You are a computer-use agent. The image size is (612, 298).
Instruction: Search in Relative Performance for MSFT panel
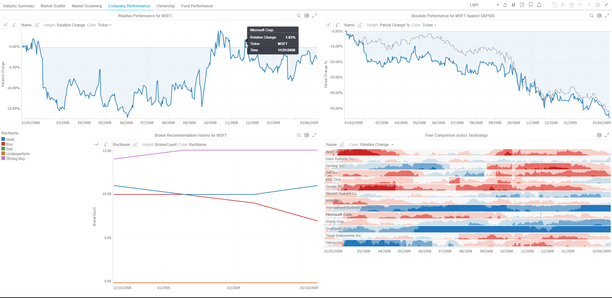299,16
